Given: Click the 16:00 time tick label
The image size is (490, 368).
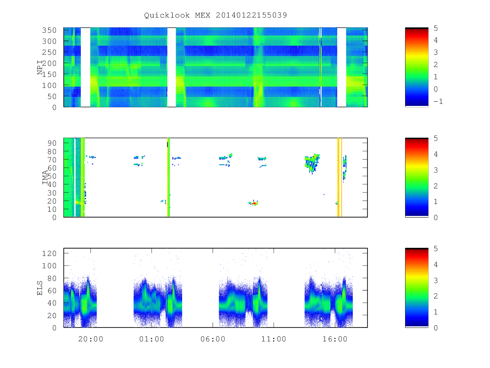Looking at the screenshot, I should [x=335, y=339].
